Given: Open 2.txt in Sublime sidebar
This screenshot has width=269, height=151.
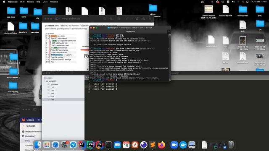Looking at the screenshot, I should coord(52,91).
